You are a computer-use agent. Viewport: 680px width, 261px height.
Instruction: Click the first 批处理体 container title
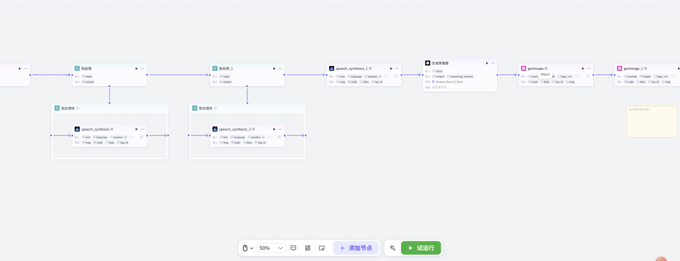[x=67, y=108]
